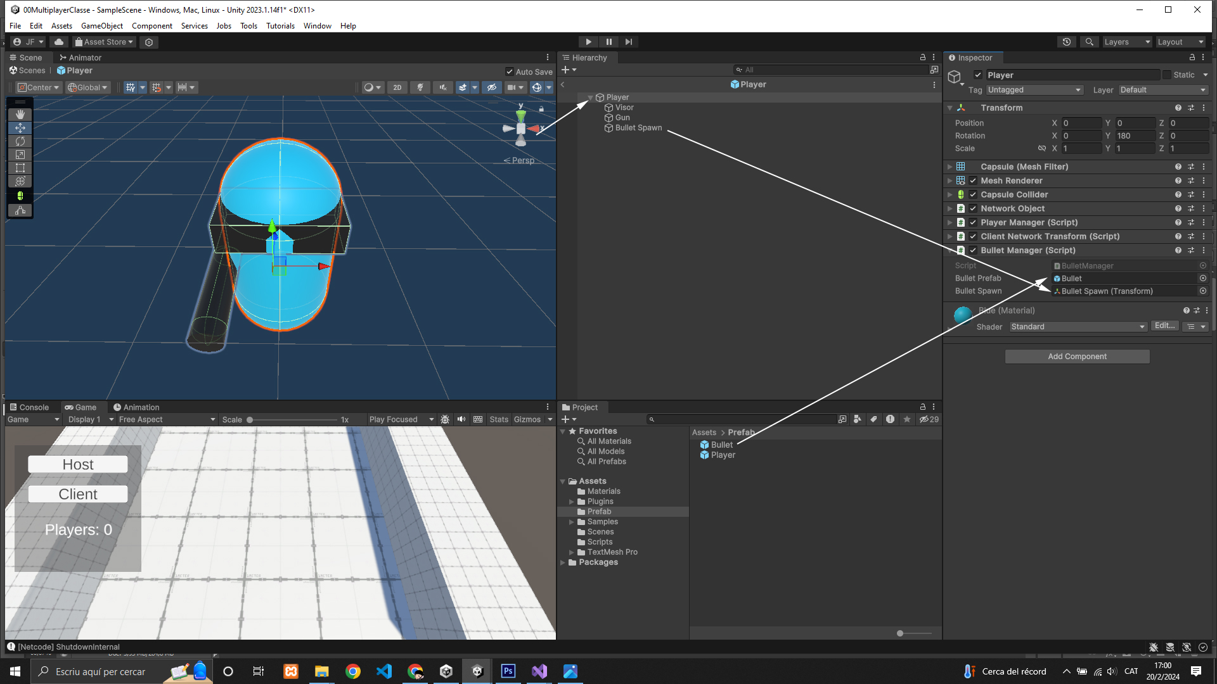Click the Play button

point(588,42)
